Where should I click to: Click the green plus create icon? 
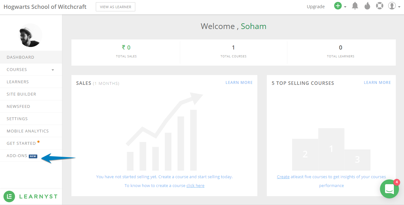338,6
